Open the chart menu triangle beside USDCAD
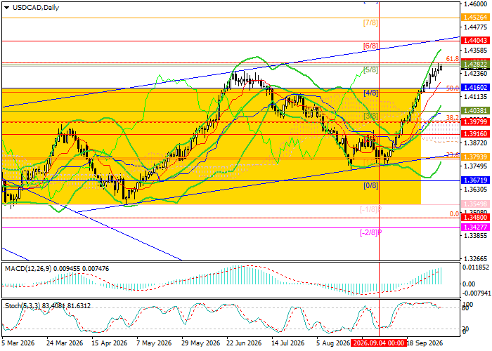 [6, 8]
